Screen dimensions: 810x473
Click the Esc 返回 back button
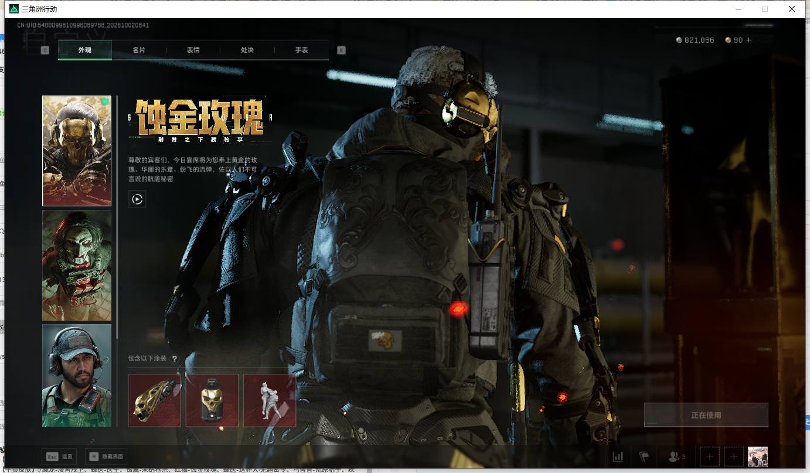tap(59, 457)
